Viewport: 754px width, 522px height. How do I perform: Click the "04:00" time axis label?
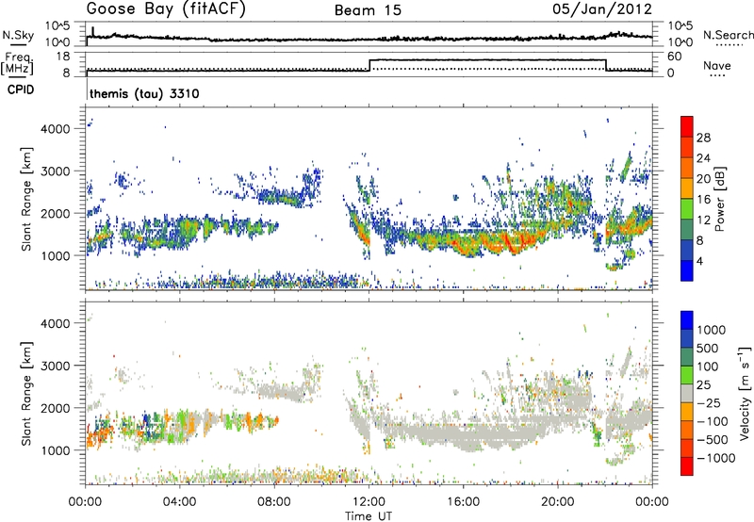coord(179,502)
